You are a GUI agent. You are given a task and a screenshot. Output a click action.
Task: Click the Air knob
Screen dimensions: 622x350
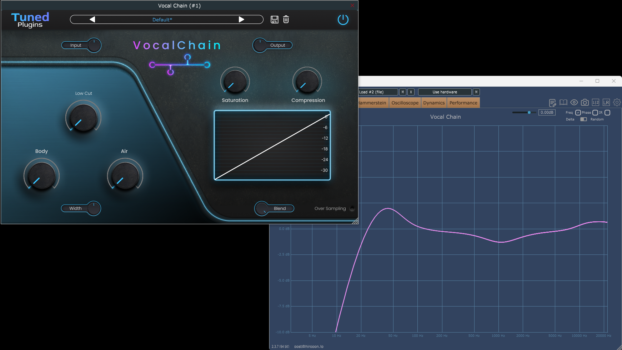pyautogui.click(x=125, y=175)
